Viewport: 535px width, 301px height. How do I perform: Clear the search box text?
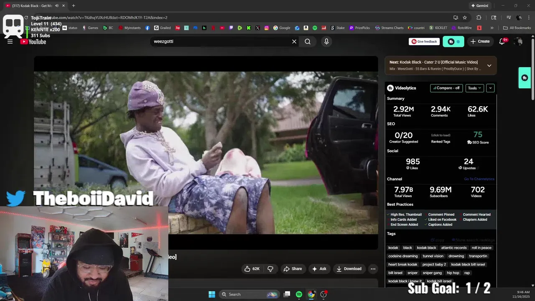[294, 41]
